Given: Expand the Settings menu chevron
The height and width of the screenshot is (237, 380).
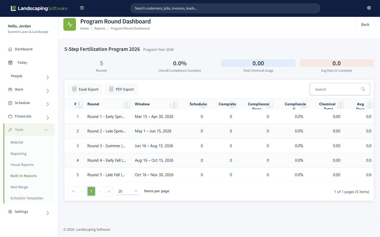Looking at the screenshot, I should (x=48, y=213).
